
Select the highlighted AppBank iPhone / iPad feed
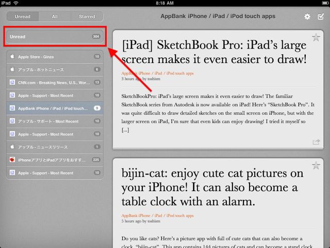coord(55,108)
